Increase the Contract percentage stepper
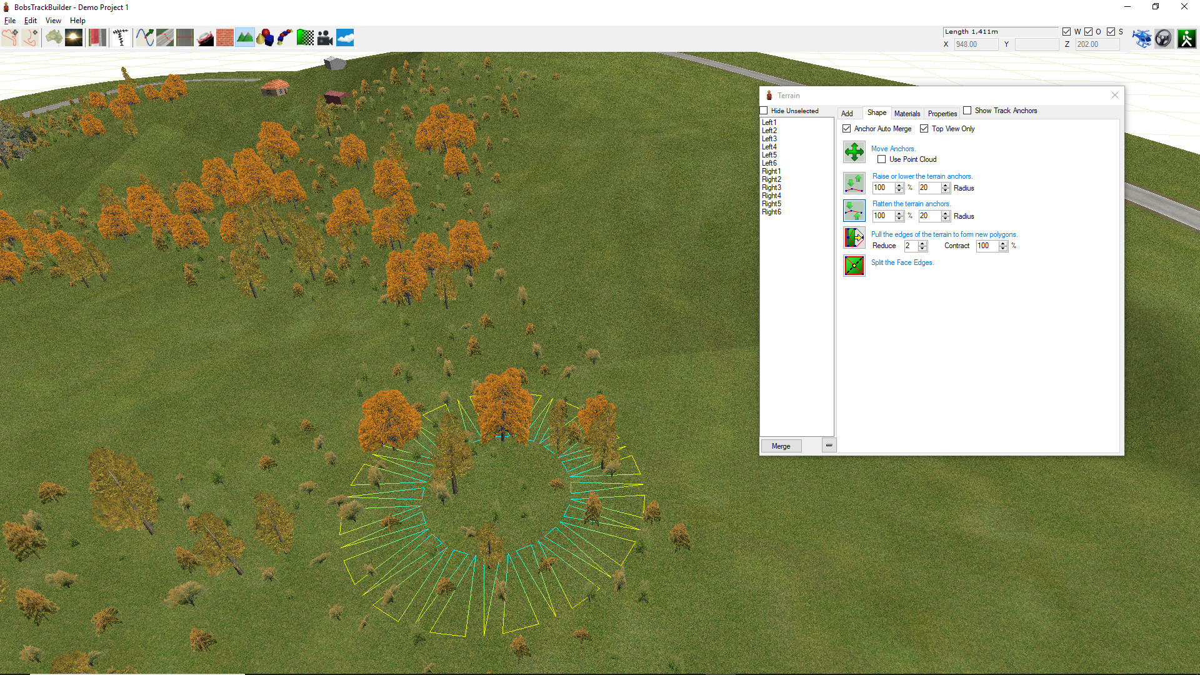 click(x=1003, y=243)
